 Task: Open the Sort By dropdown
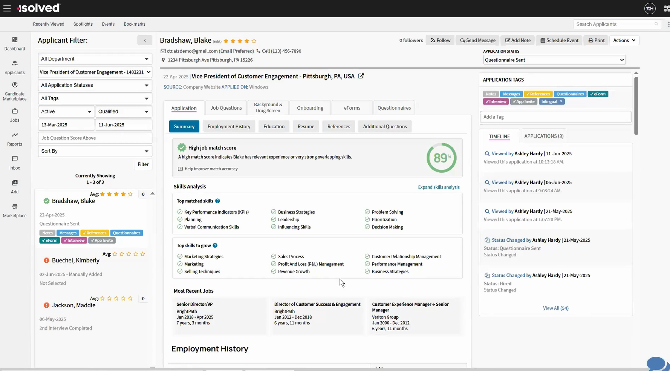coord(95,151)
